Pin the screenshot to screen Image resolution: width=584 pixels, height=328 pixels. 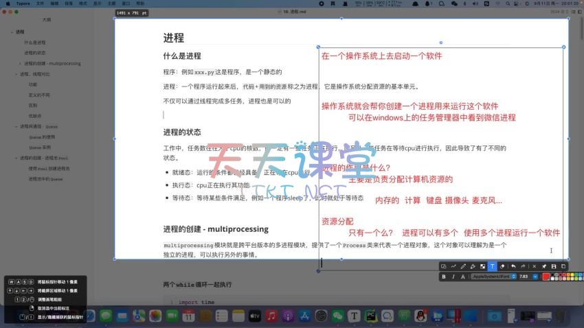[543, 266]
